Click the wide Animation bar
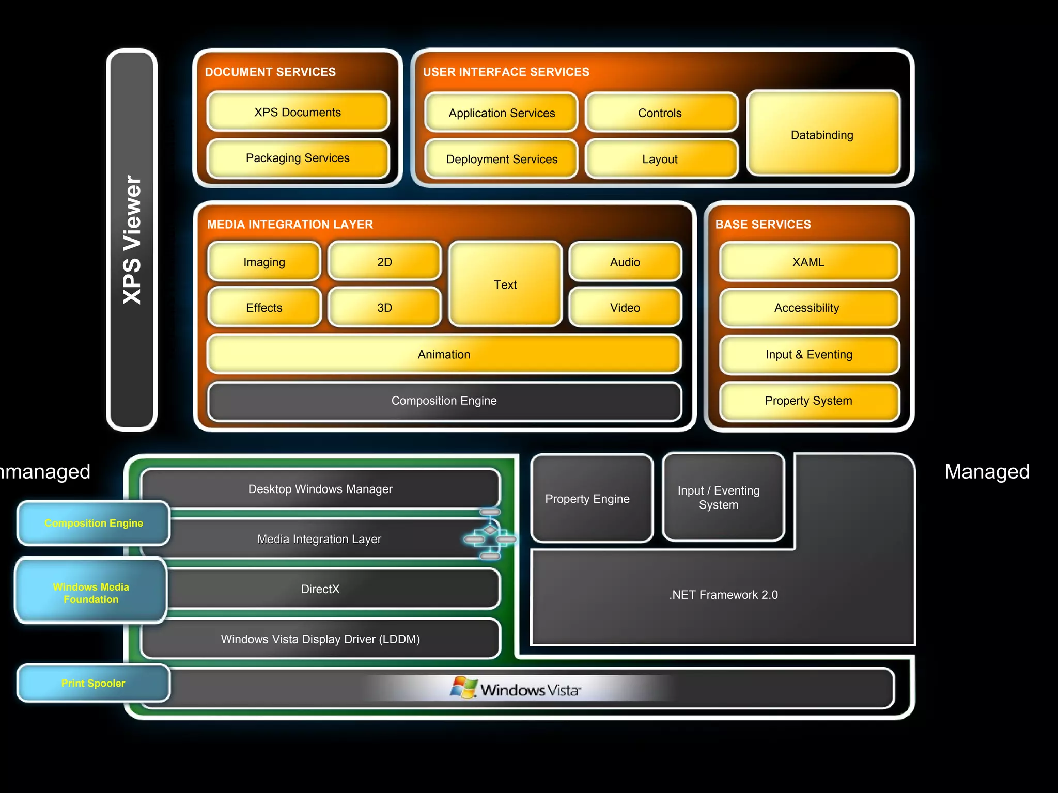Image resolution: width=1058 pixels, height=793 pixels. point(444,355)
